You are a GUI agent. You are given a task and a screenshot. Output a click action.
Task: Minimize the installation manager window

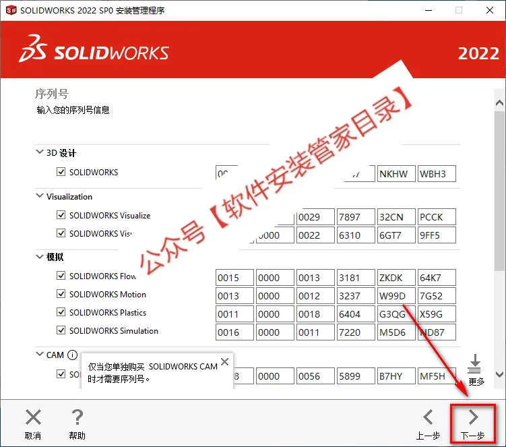(429, 10)
